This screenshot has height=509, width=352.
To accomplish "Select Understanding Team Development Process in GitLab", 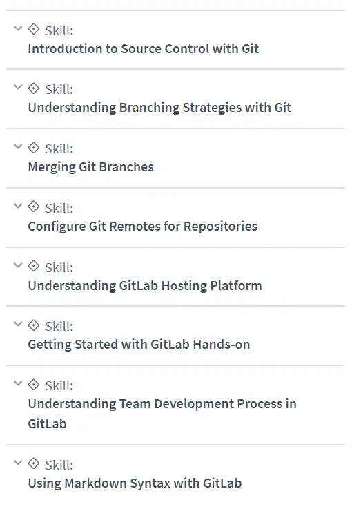I will (162, 414).
